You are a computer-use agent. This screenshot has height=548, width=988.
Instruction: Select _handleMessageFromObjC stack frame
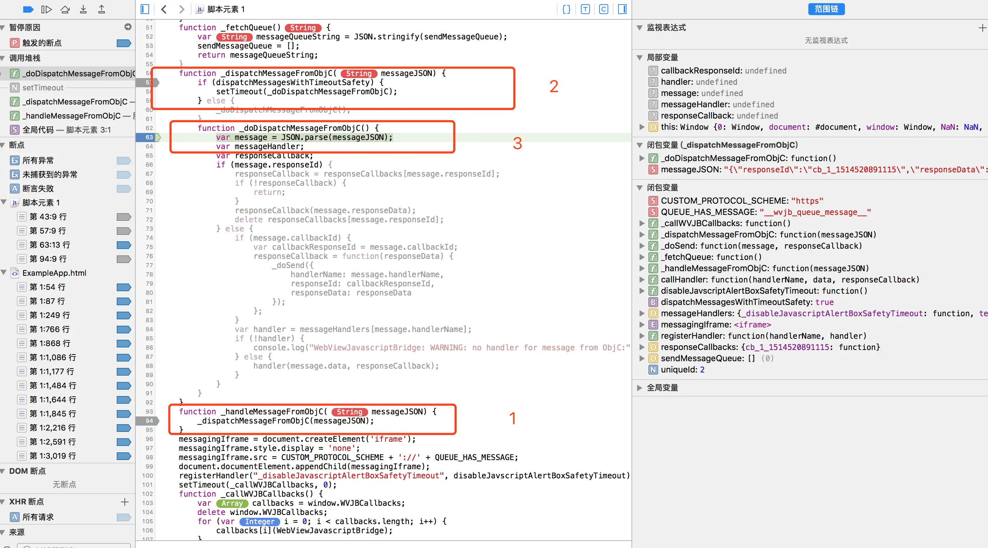coord(71,115)
